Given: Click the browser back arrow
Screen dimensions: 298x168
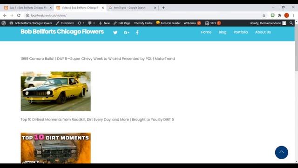Looking at the screenshot, I should coord(5,15).
